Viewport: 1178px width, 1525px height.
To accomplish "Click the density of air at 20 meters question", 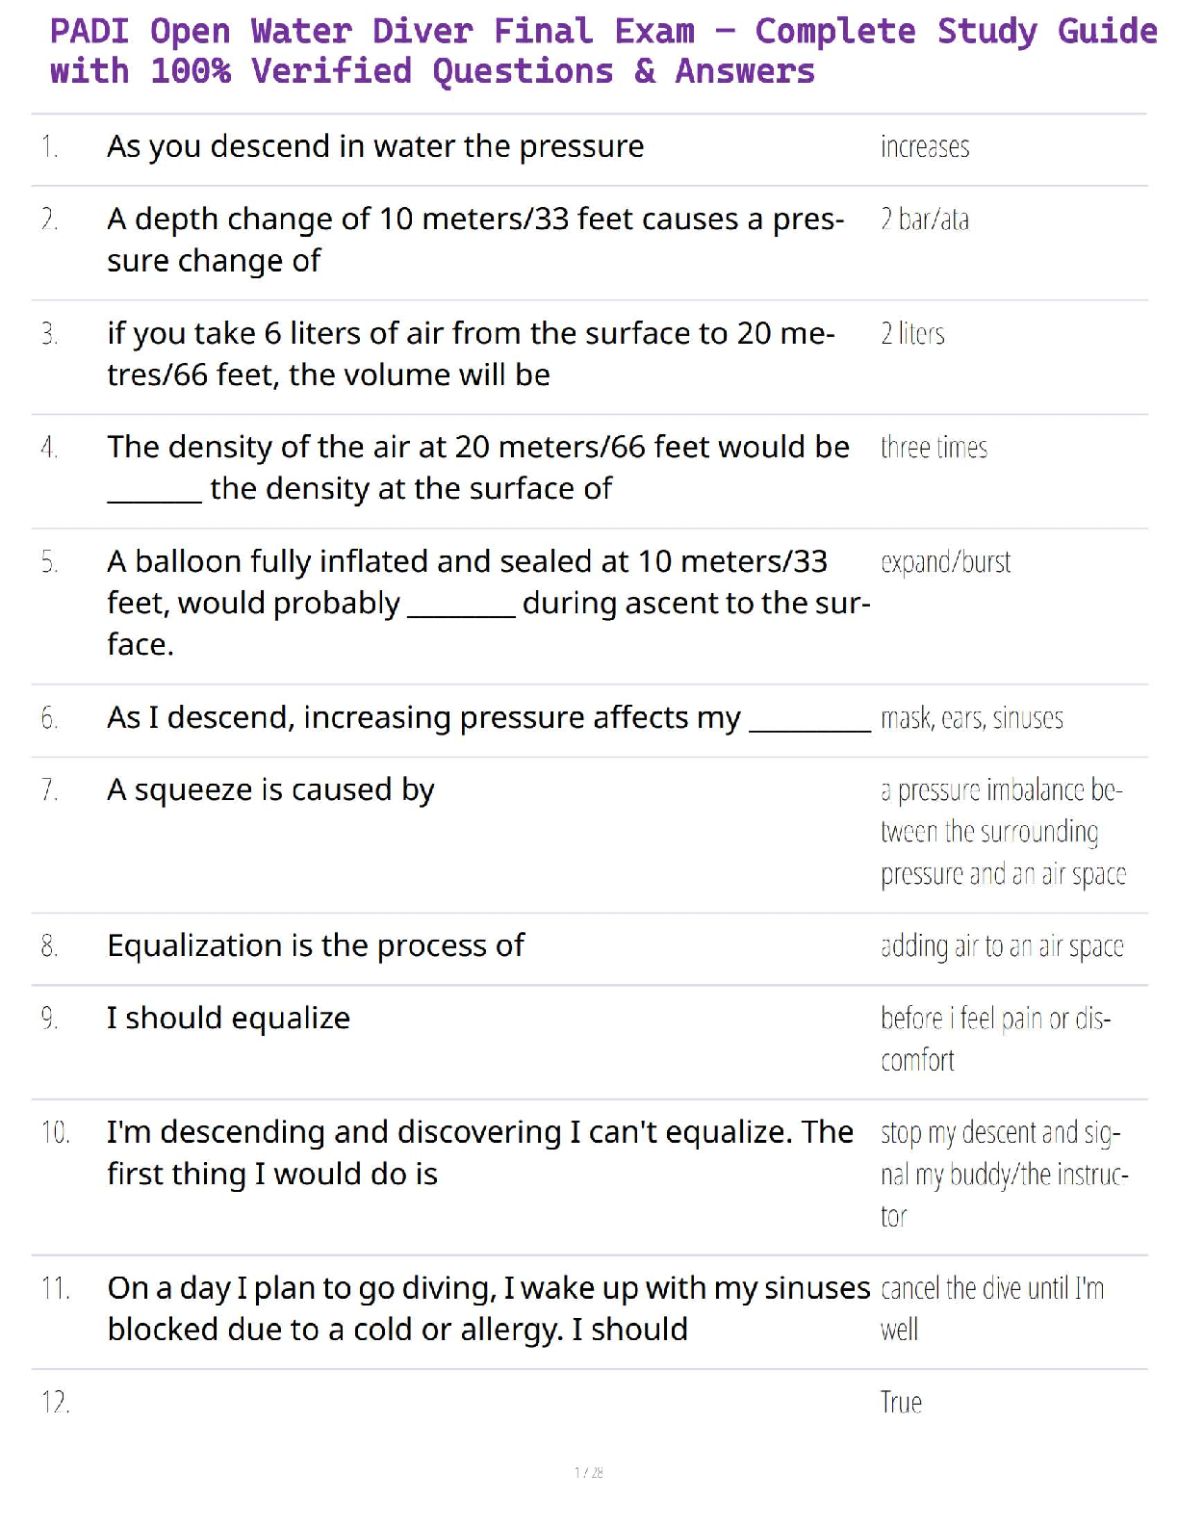I will (x=477, y=468).
